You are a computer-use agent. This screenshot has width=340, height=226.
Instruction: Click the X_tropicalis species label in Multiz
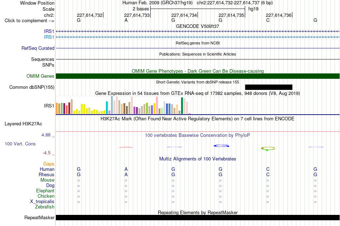coord(42,202)
